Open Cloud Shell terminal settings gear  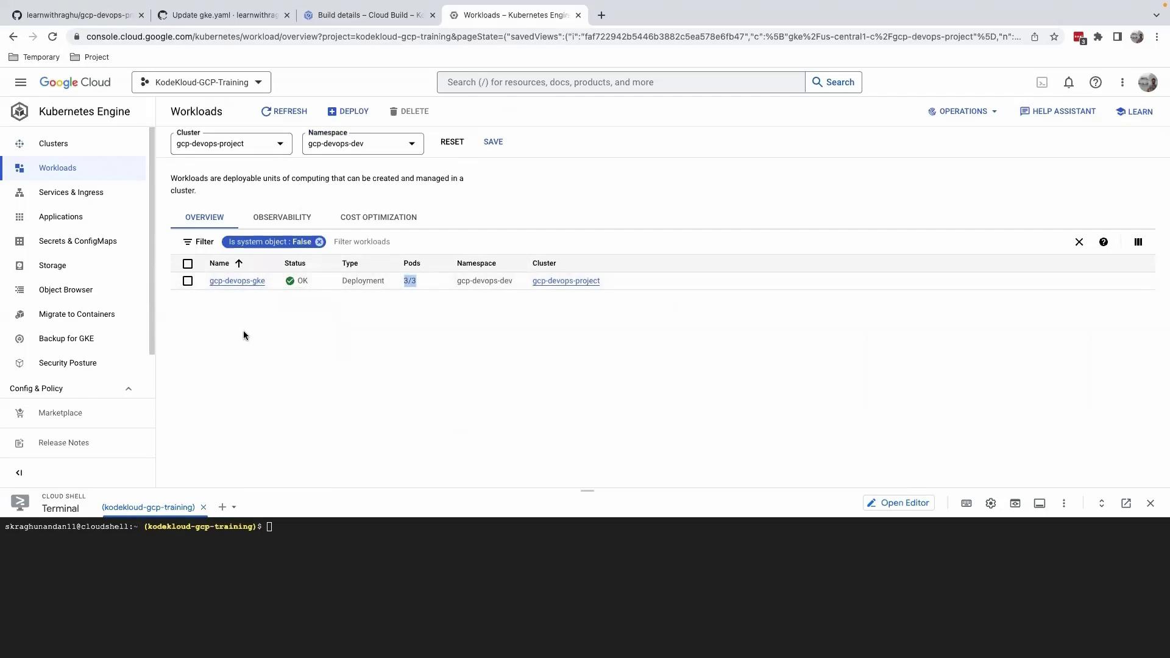tap(991, 503)
